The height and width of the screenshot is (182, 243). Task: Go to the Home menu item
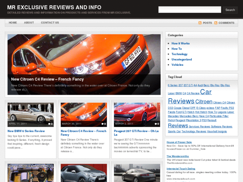click(x=13, y=23)
